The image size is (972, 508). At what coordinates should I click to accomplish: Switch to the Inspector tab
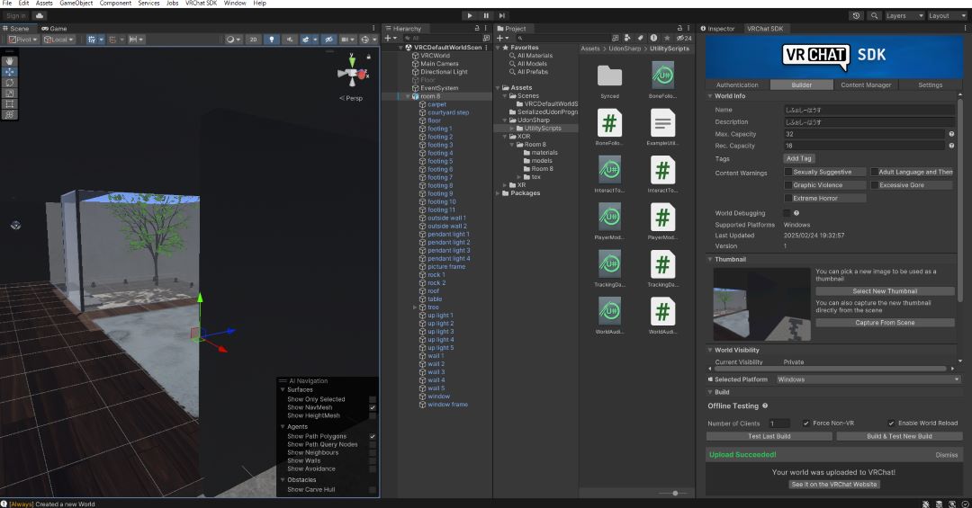(718, 29)
